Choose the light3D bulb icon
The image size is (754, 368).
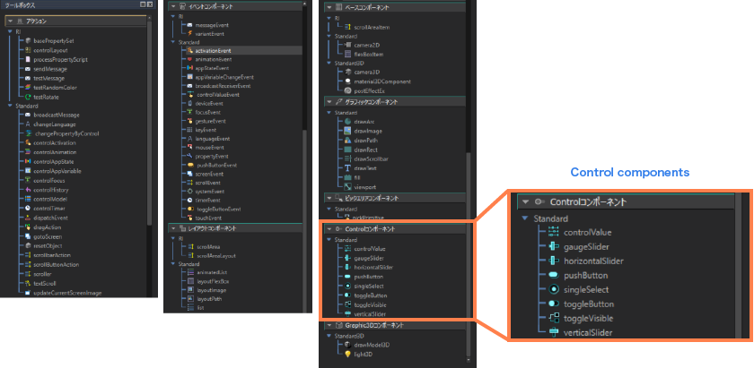pyautogui.click(x=347, y=355)
